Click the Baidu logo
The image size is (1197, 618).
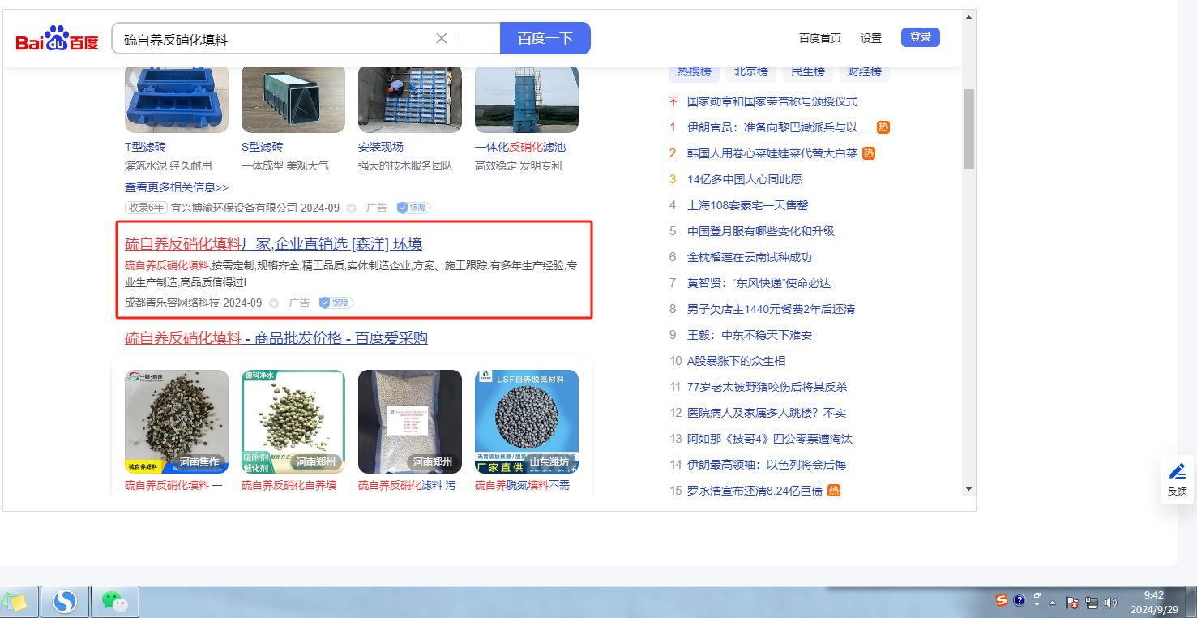click(58, 38)
